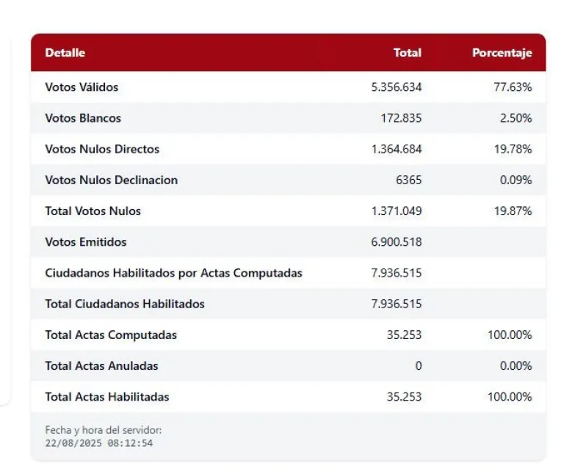Click the Total column header

[407, 53]
